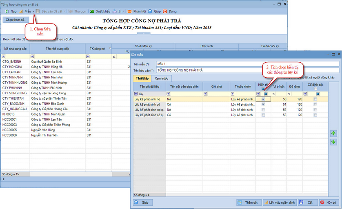342x209 pixels.
Task: Move column up with green up arrow
Action: pyautogui.click(x=333, y=133)
